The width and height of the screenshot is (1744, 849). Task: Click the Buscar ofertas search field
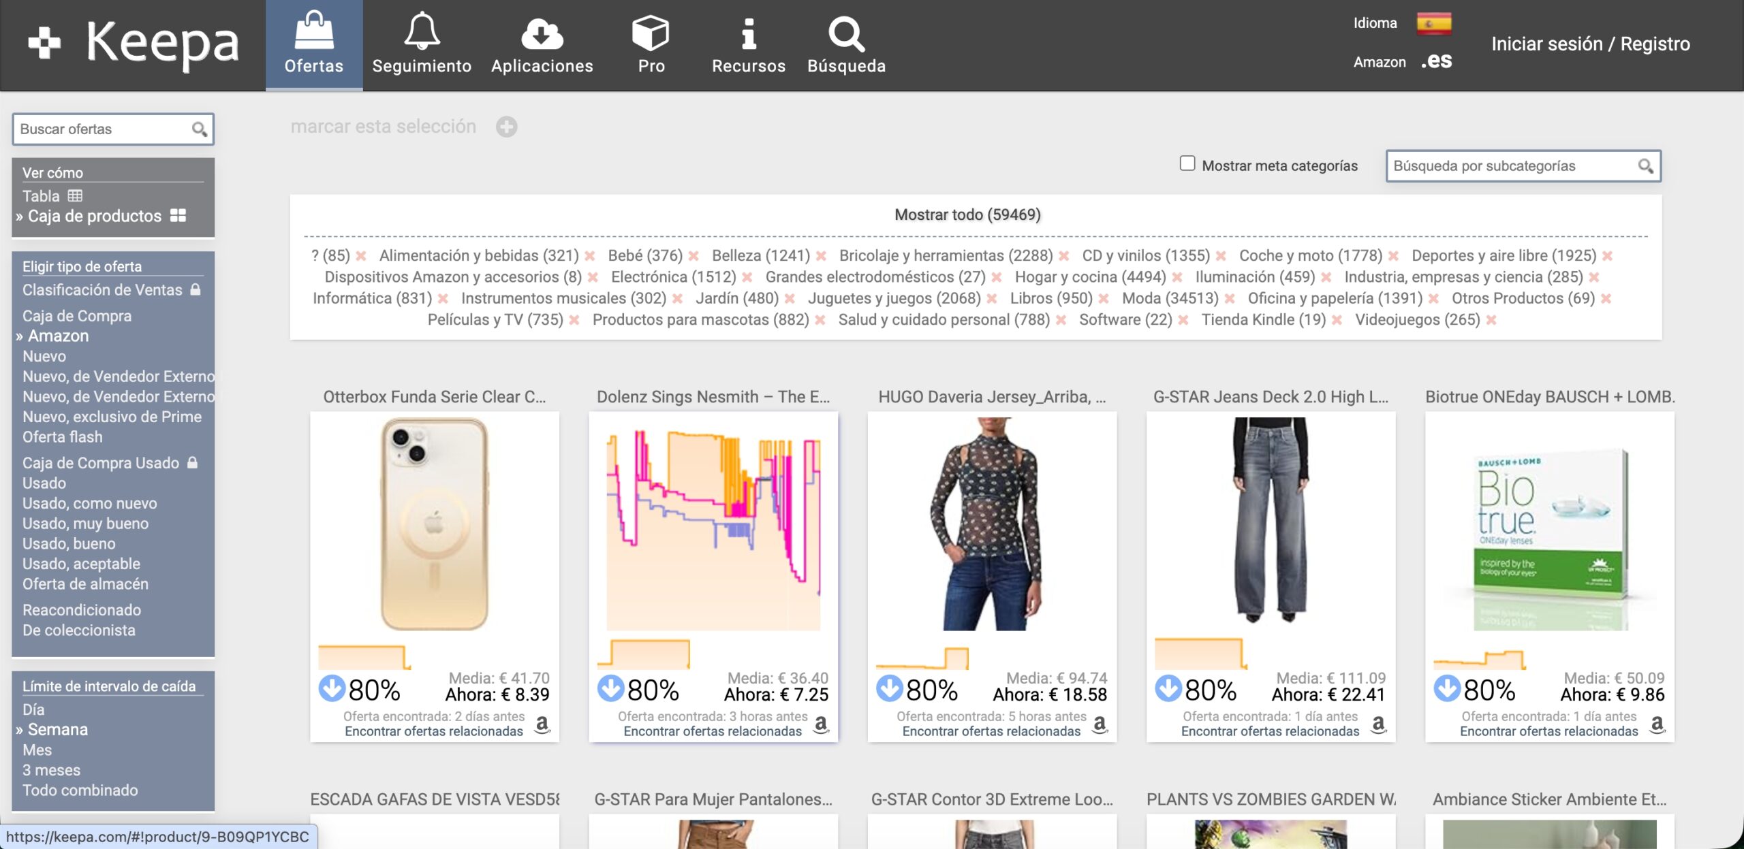102,129
